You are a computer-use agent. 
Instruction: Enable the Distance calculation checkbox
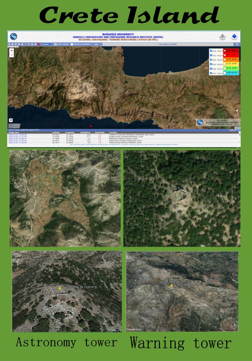click(x=72, y=44)
